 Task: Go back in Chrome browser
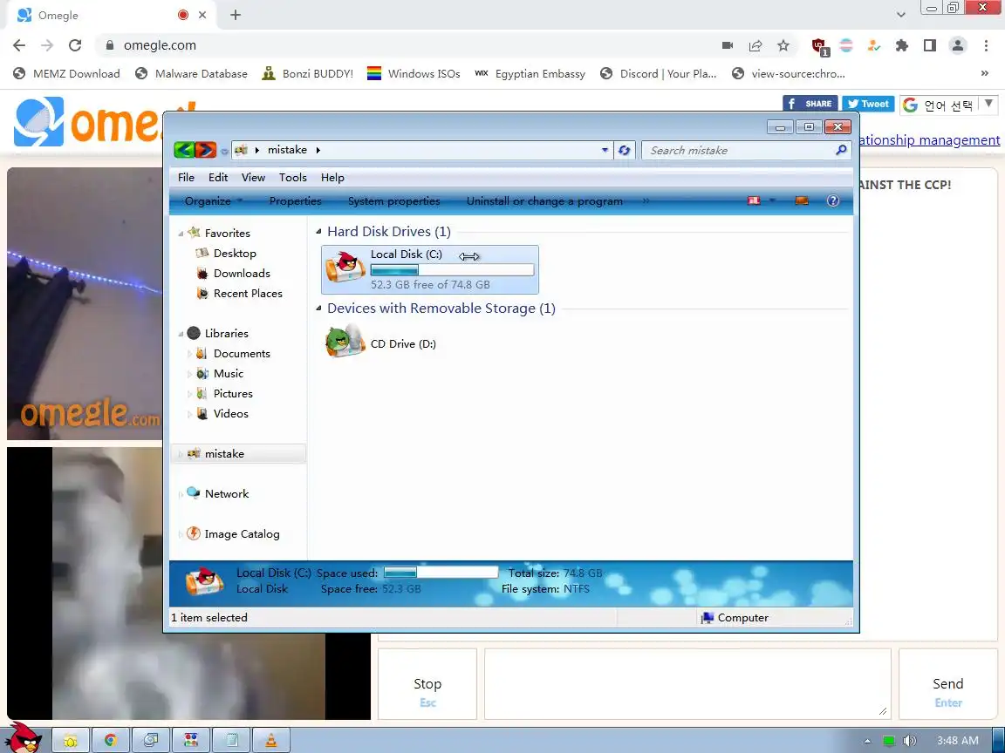pos(19,45)
